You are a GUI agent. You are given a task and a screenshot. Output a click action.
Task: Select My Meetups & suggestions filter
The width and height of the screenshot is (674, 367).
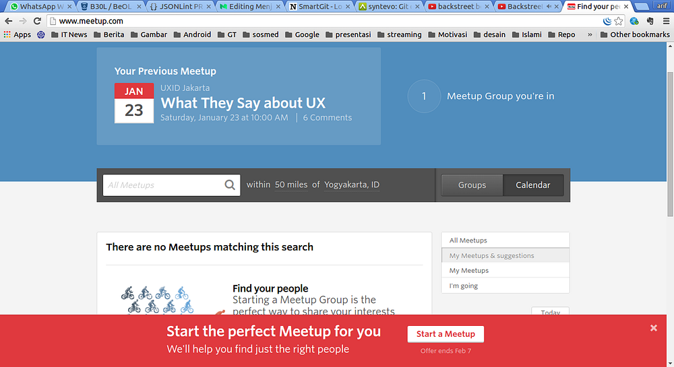(505, 255)
